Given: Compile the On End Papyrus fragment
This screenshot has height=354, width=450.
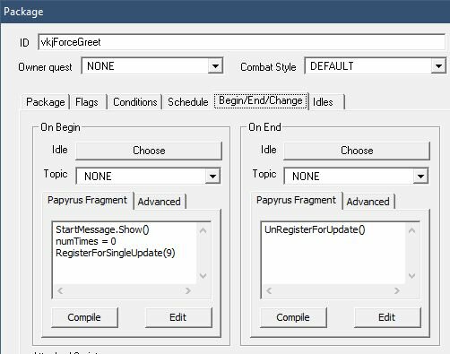Looking at the screenshot, I should (293, 317).
